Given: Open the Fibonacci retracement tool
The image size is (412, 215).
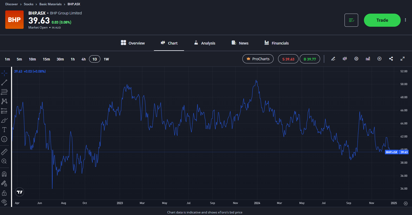Looking at the screenshot, I should click(4, 92).
